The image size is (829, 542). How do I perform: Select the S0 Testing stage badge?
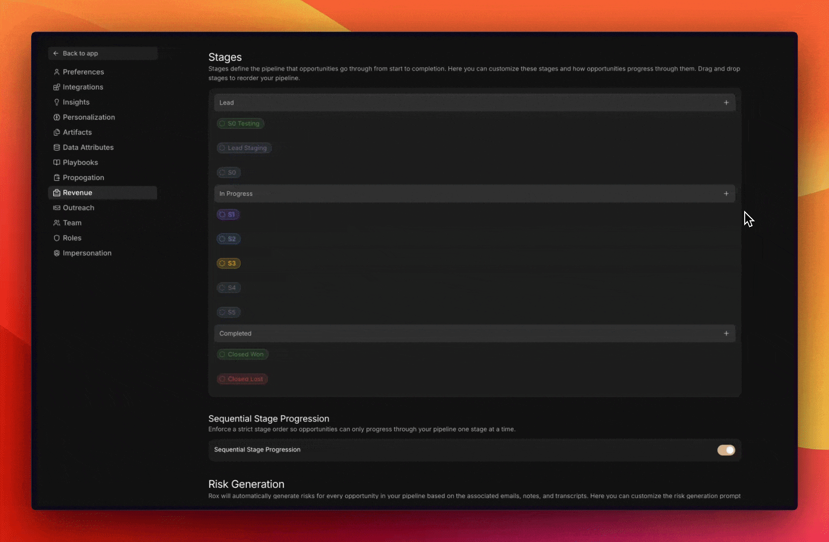(240, 123)
